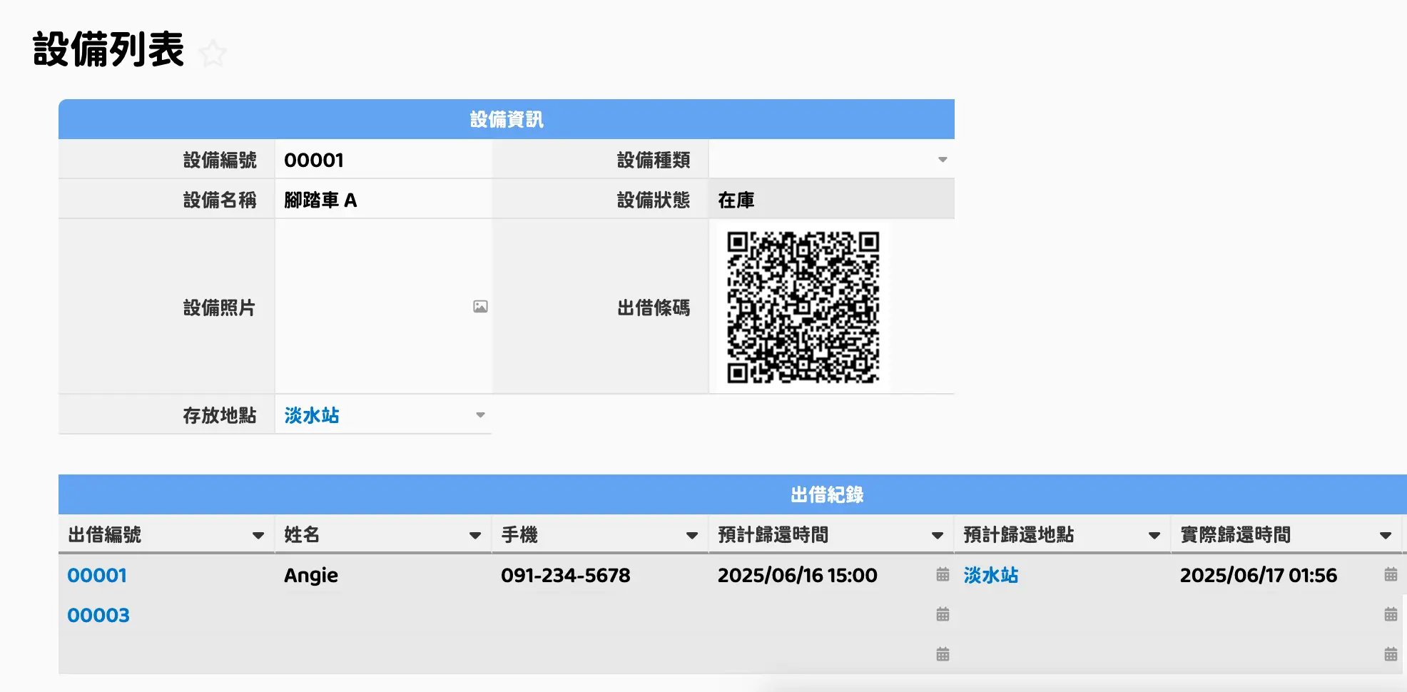Image resolution: width=1407 pixels, height=692 pixels.
Task: Expand the 預計歸還時間 column filter arrow
Action: point(938,535)
